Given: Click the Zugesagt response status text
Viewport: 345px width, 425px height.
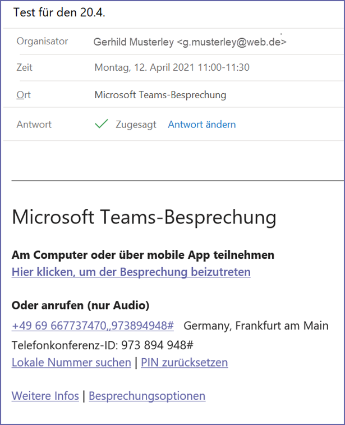Looking at the screenshot, I should point(136,125).
